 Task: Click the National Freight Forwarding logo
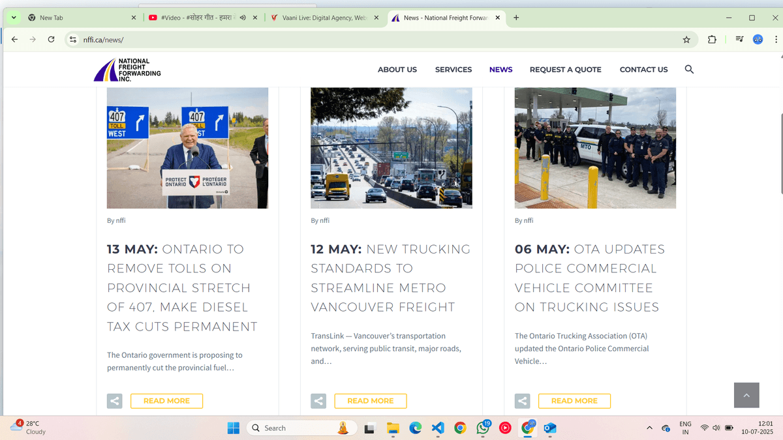click(127, 70)
